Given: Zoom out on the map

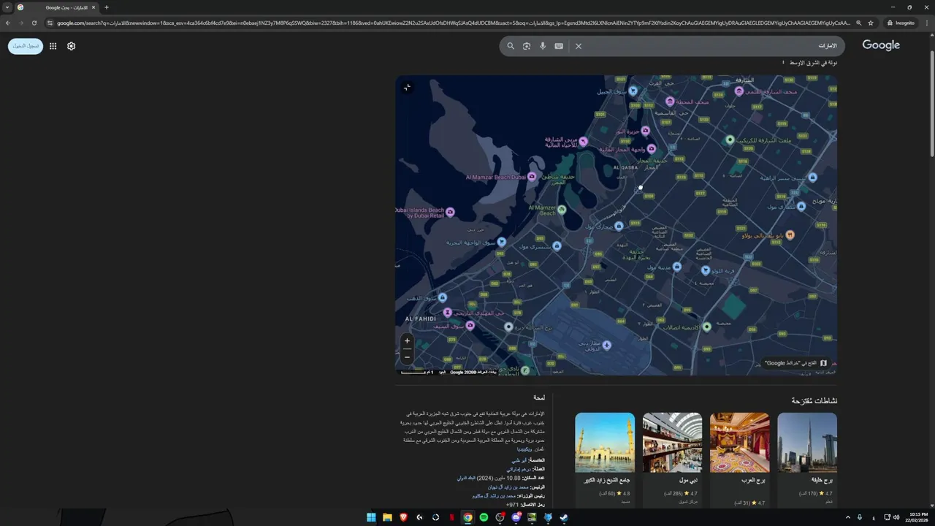Looking at the screenshot, I should click(407, 357).
